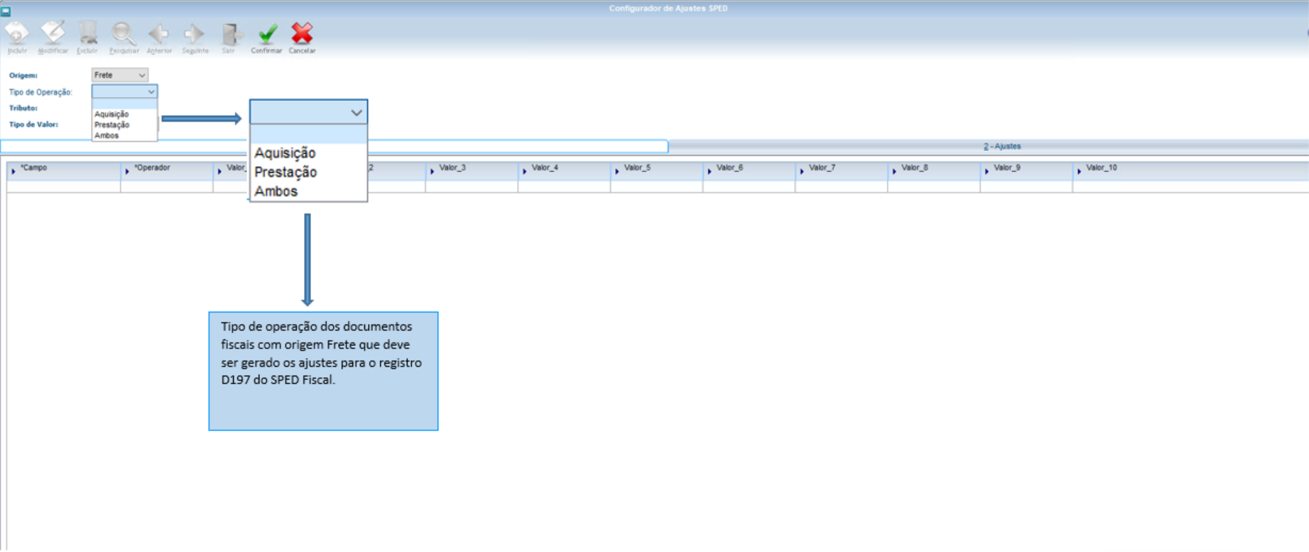Image resolution: width=1309 pixels, height=552 pixels.
Task: Click the arrow beside Valor_5 column header
Action: coord(617,171)
